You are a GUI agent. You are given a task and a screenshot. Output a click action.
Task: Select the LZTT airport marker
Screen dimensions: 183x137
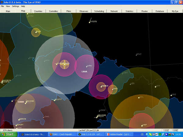[156, 87]
